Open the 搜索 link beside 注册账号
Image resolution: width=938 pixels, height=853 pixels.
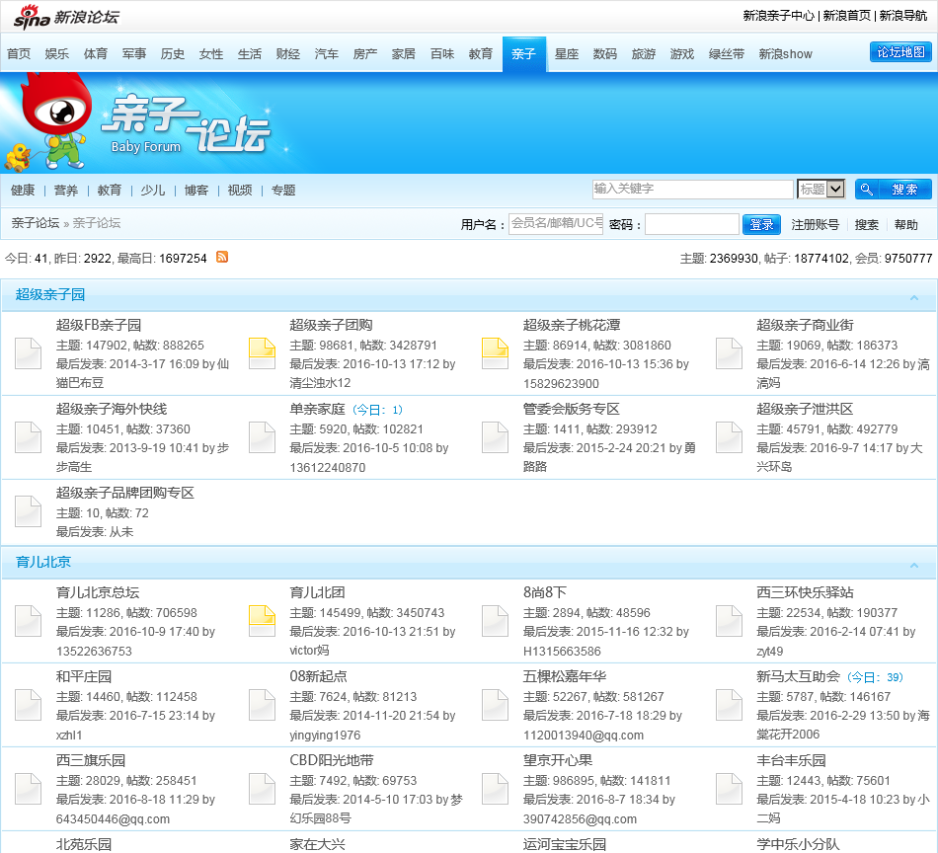[x=866, y=225]
